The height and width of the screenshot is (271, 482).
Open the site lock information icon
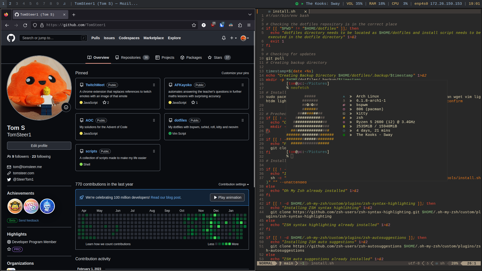click(x=42, y=25)
